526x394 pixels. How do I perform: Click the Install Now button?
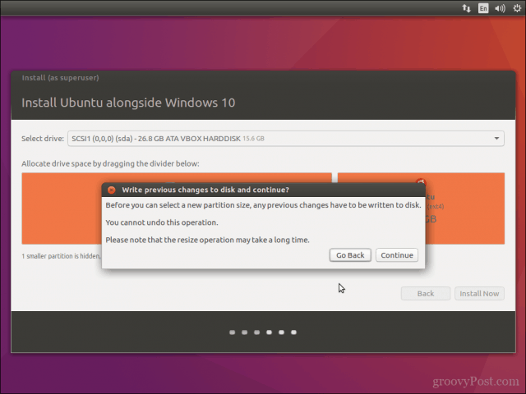[x=479, y=294]
